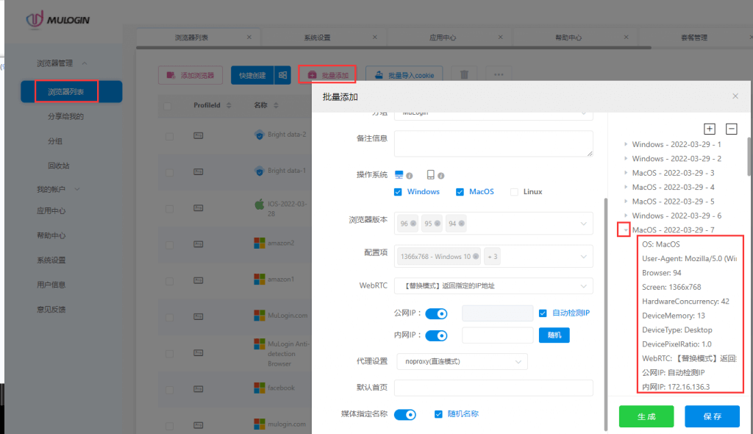Screen dimensions: 753x434
Task: Expand the MacOS - 2022-03-29 - 3 tree node
Action: pos(625,173)
